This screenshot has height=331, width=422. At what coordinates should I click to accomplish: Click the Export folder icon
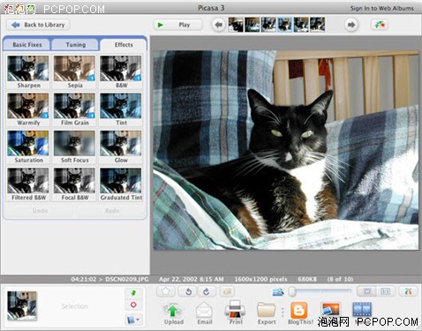267,310
